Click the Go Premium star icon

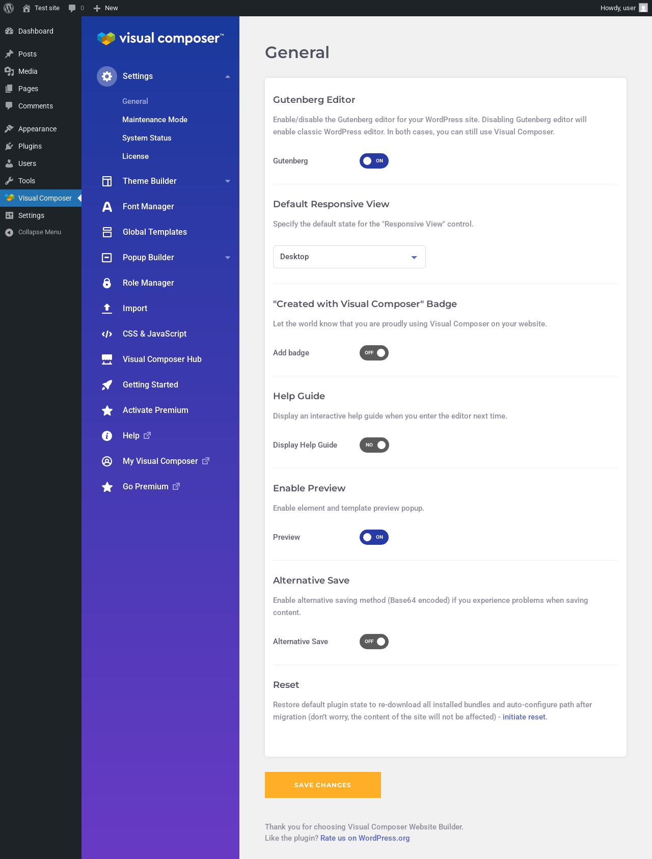coord(107,487)
